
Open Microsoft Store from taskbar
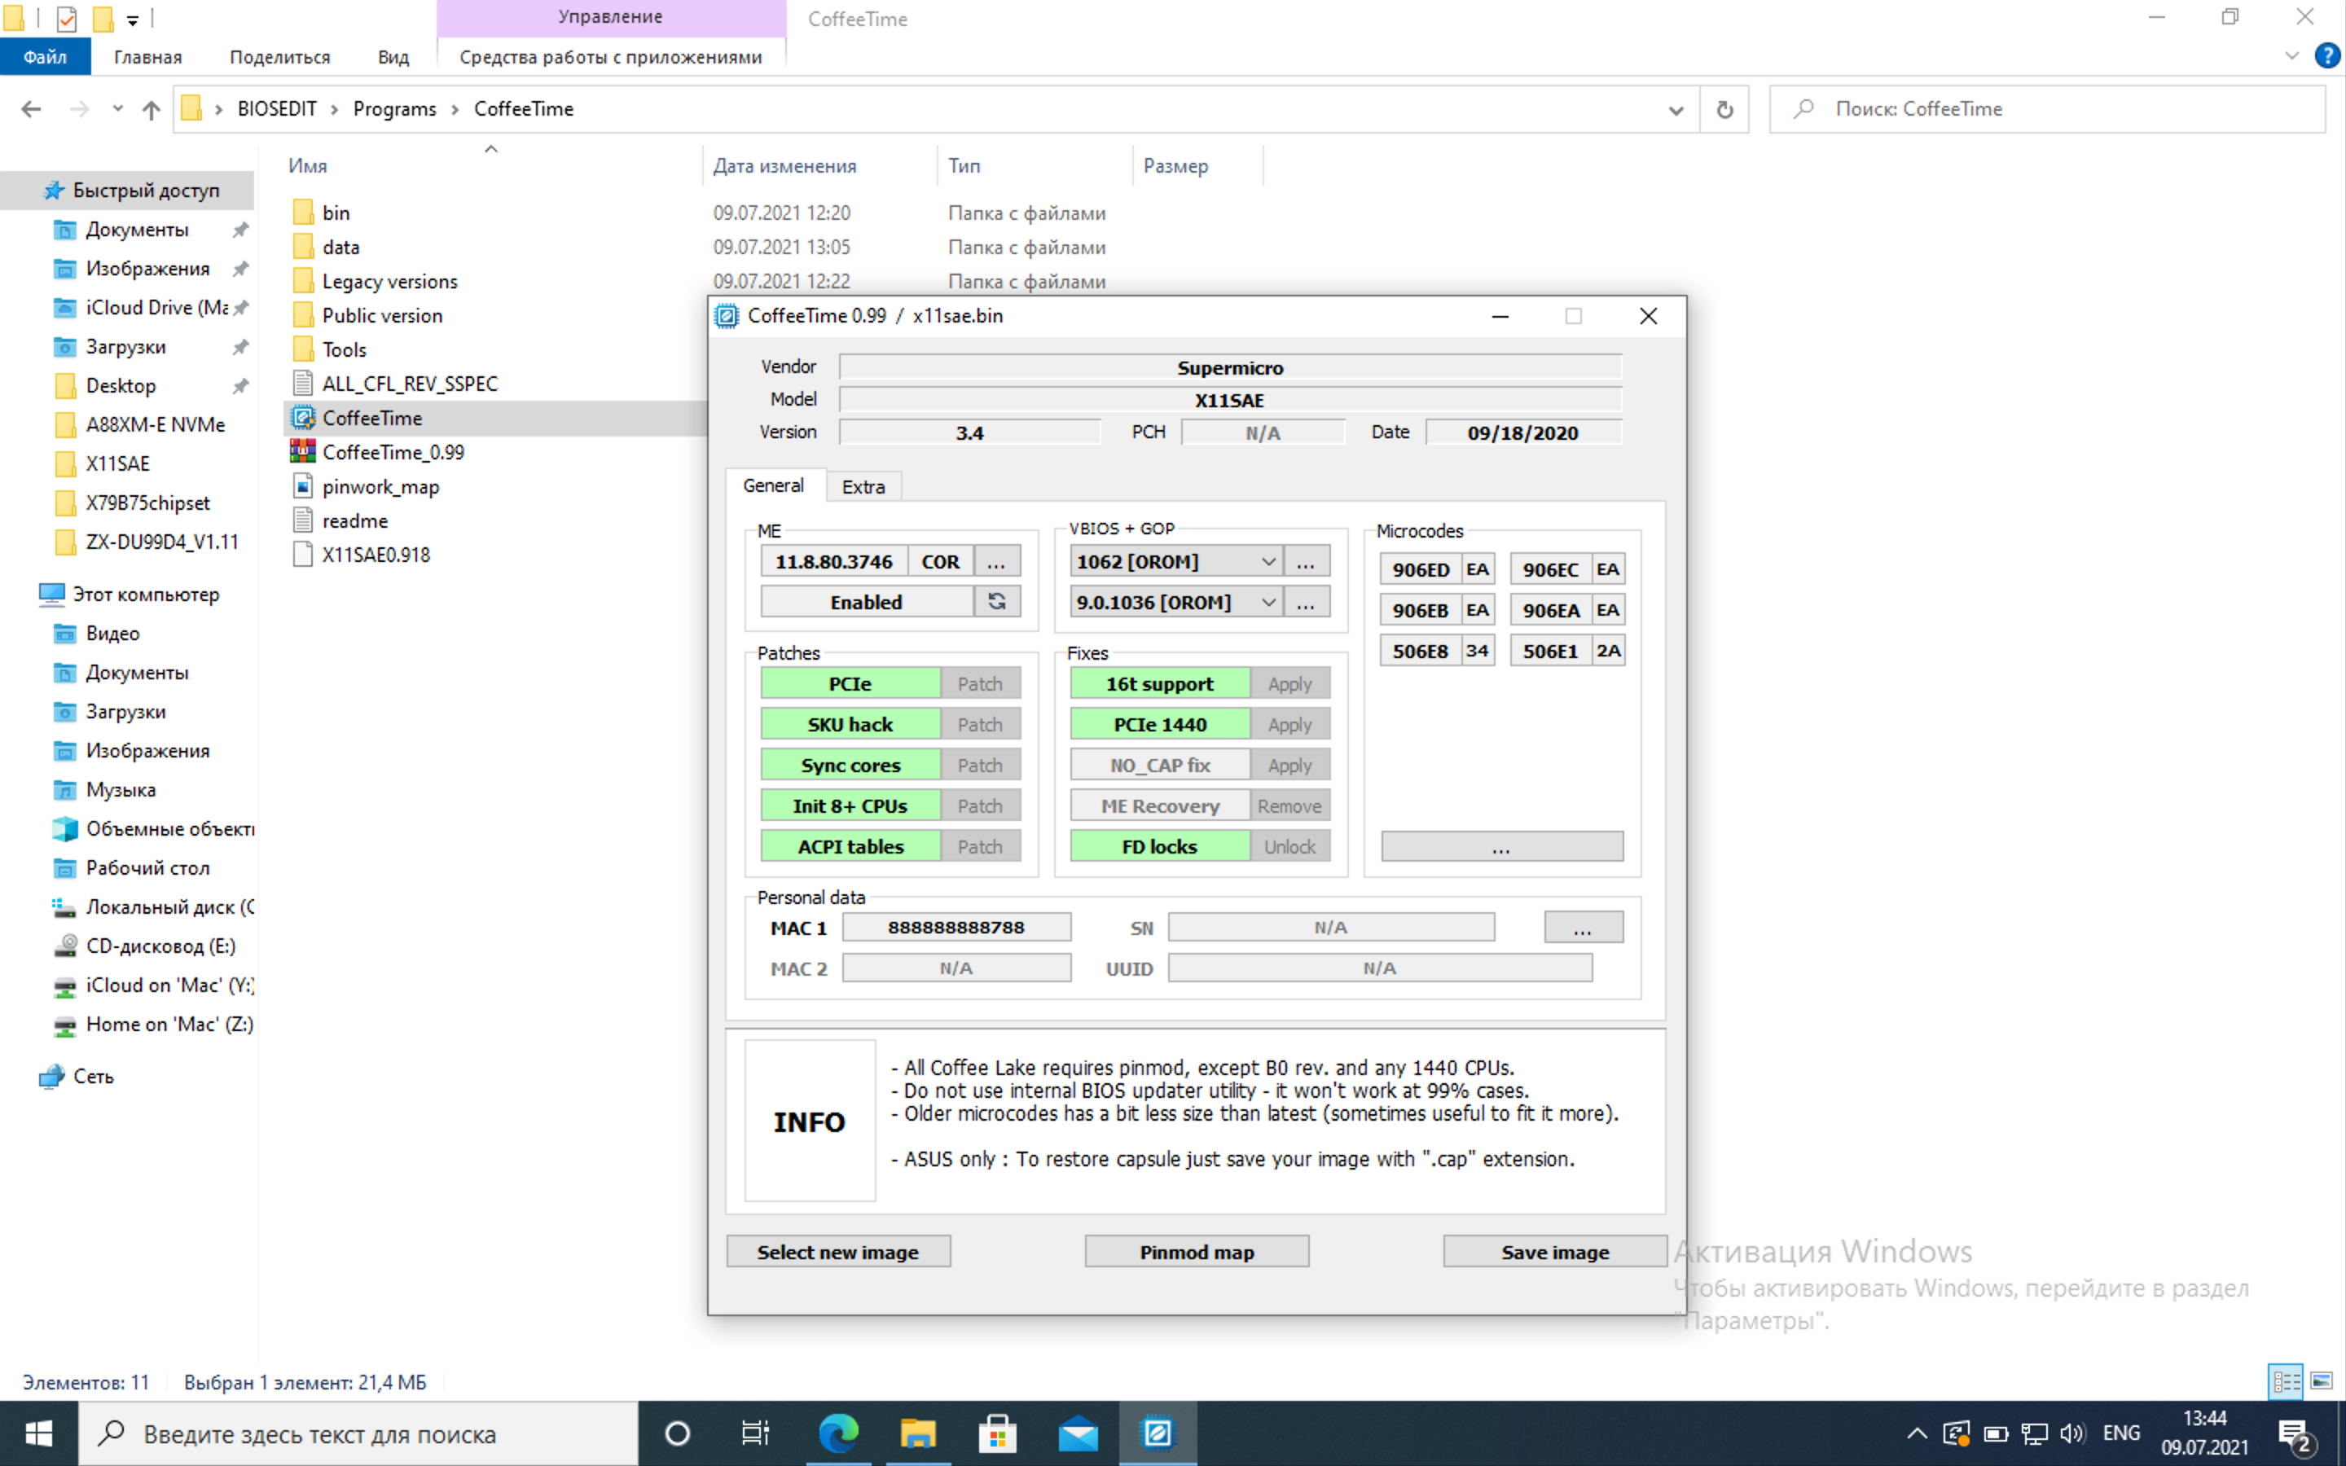[998, 1433]
